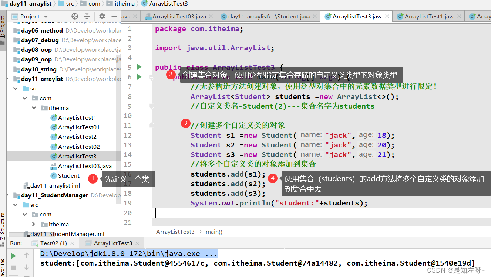
Task: Collapse the src folder under day11_StudentManager
Action: [x=15, y=205]
